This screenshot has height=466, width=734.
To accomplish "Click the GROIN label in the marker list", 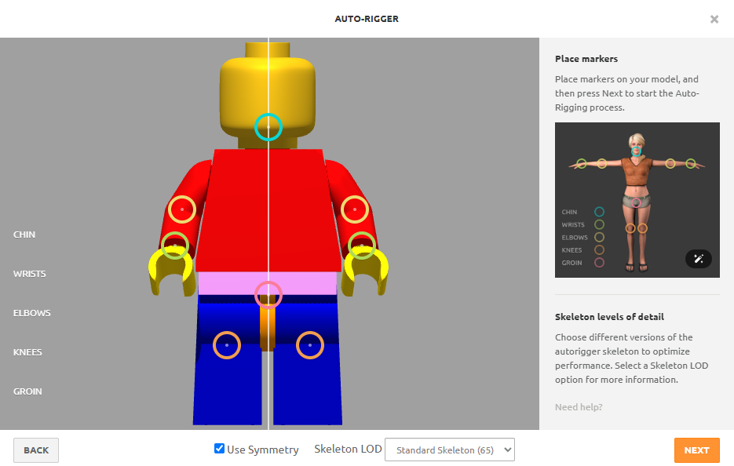I will [27, 391].
